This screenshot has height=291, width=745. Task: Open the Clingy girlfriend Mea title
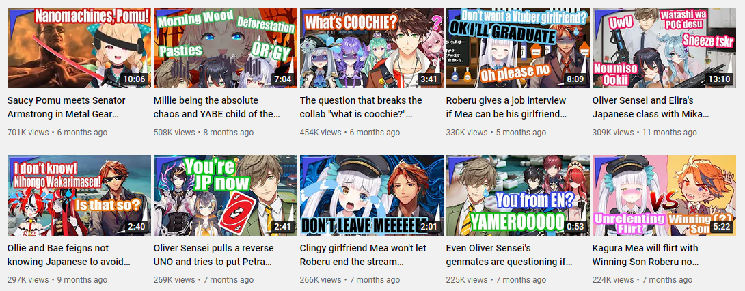click(x=364, y=255)
